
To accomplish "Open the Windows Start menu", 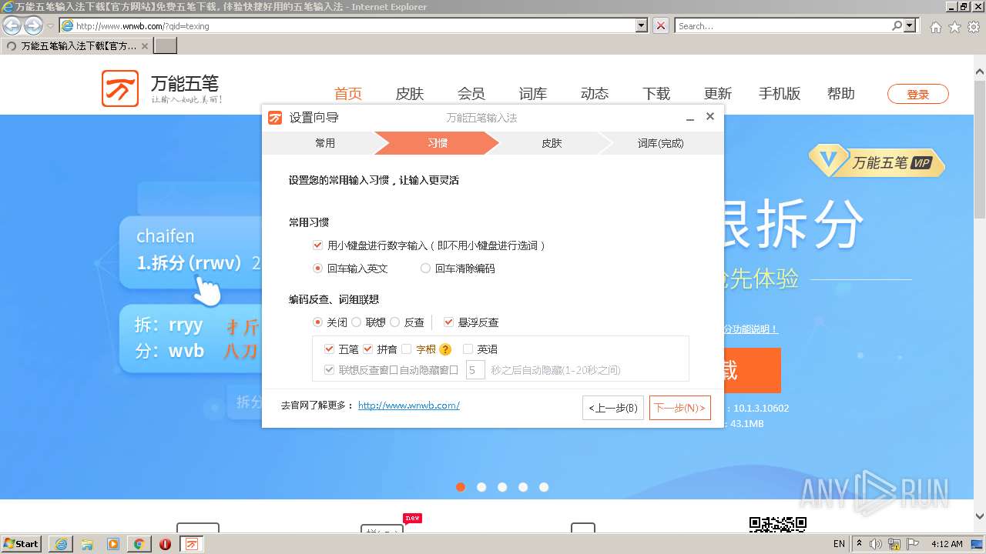I will tap(22, 543).
